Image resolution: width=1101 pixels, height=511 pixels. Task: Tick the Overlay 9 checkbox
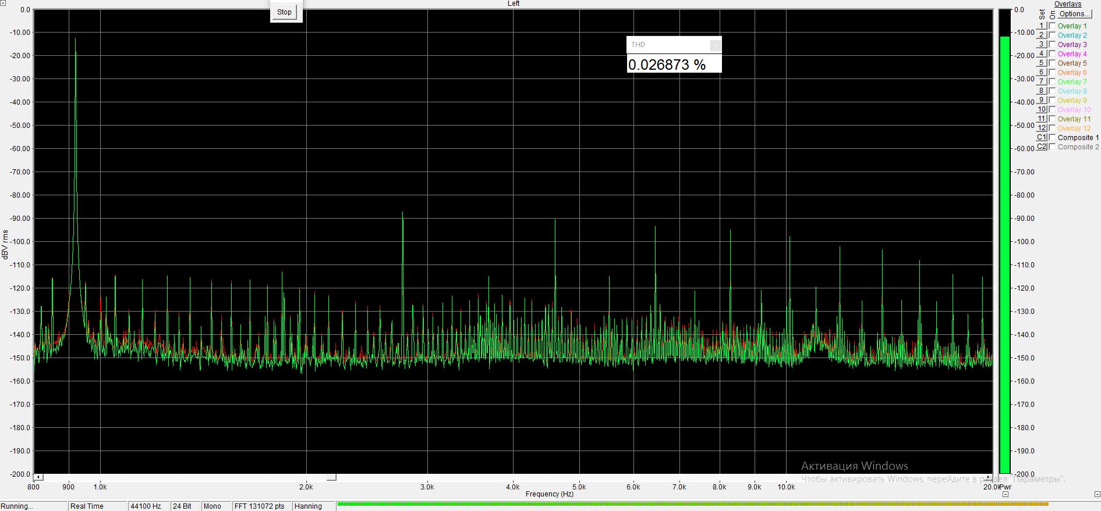tap(1052, 100)
